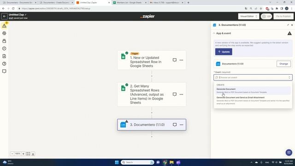The height and width of the screenshot is (166, 295).
Task: Open Zap settings gear in the left sidebar
Action: click(x=4, y=33)
